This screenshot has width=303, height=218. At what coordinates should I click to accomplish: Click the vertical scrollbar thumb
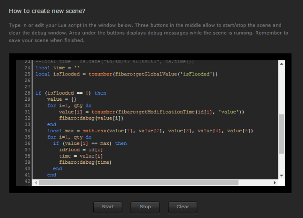coord(281,134)
